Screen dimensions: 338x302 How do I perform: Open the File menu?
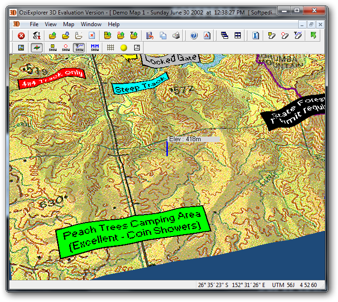tap(34, 24)
